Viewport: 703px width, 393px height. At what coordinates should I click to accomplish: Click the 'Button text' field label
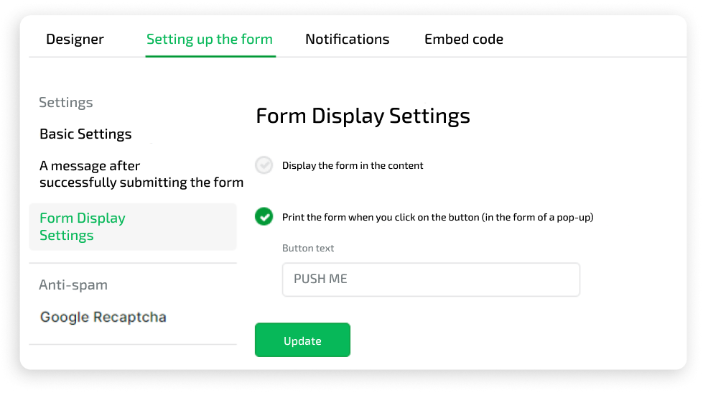coord(308,249)
